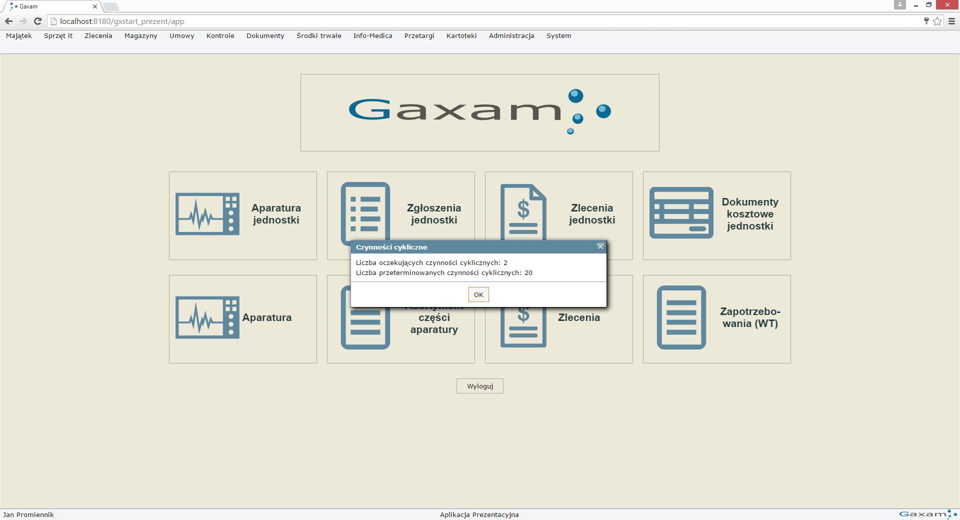Bookmark this page using the star icon
The image size is (960, 520).
tap(937, 21)
